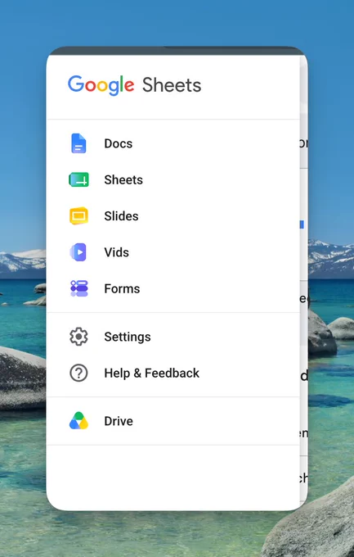Select the green Sheets icon

point(78,179)
